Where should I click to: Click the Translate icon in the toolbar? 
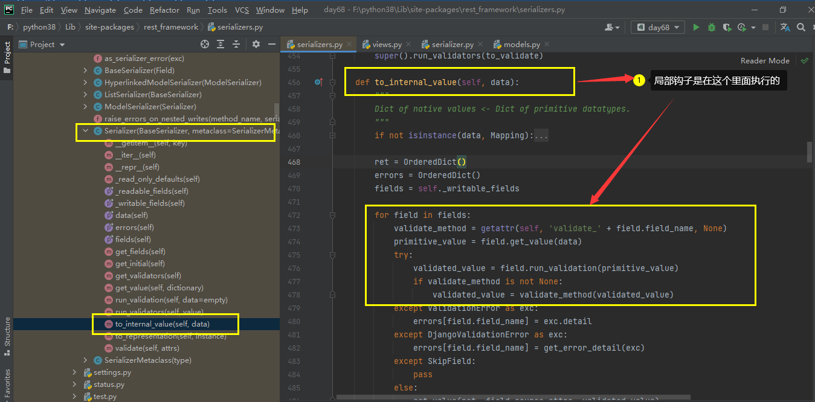(x=785, y=27)
